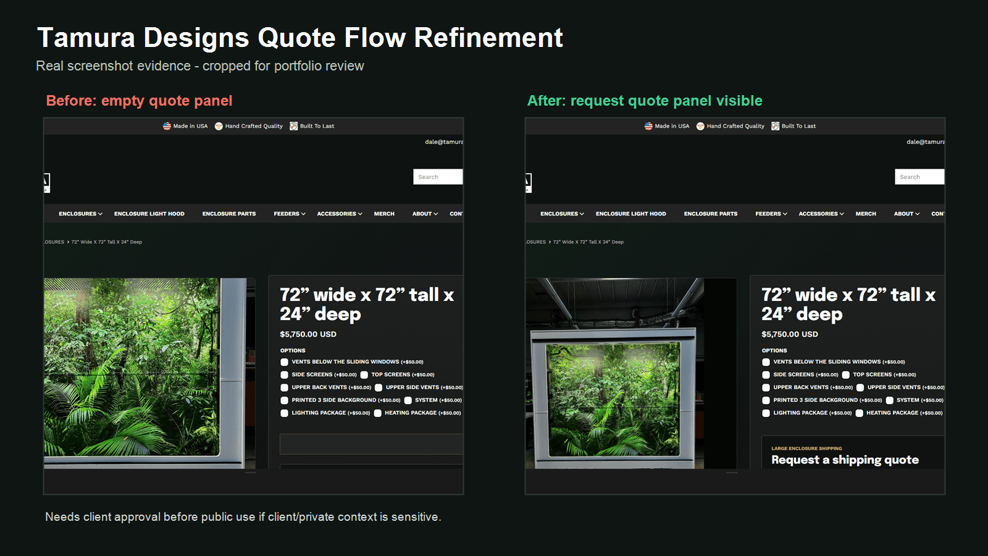Check Upper Side Vents in Before panel
The width and height of the screenshot is (988, 556).
(x=379, y=388)
